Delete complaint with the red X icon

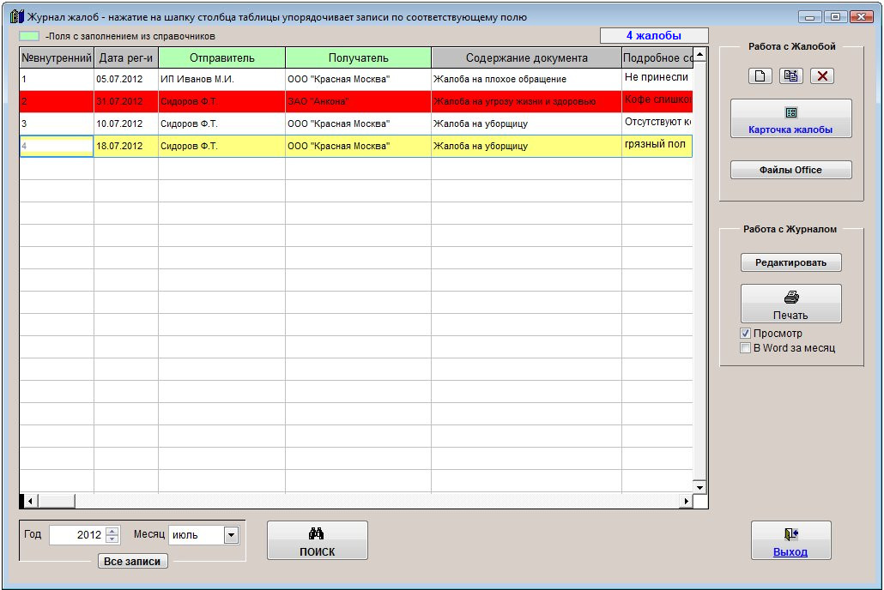coord(822,76)
